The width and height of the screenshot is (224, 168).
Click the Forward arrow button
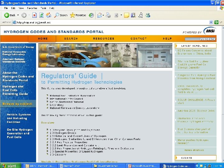(24, 15)
